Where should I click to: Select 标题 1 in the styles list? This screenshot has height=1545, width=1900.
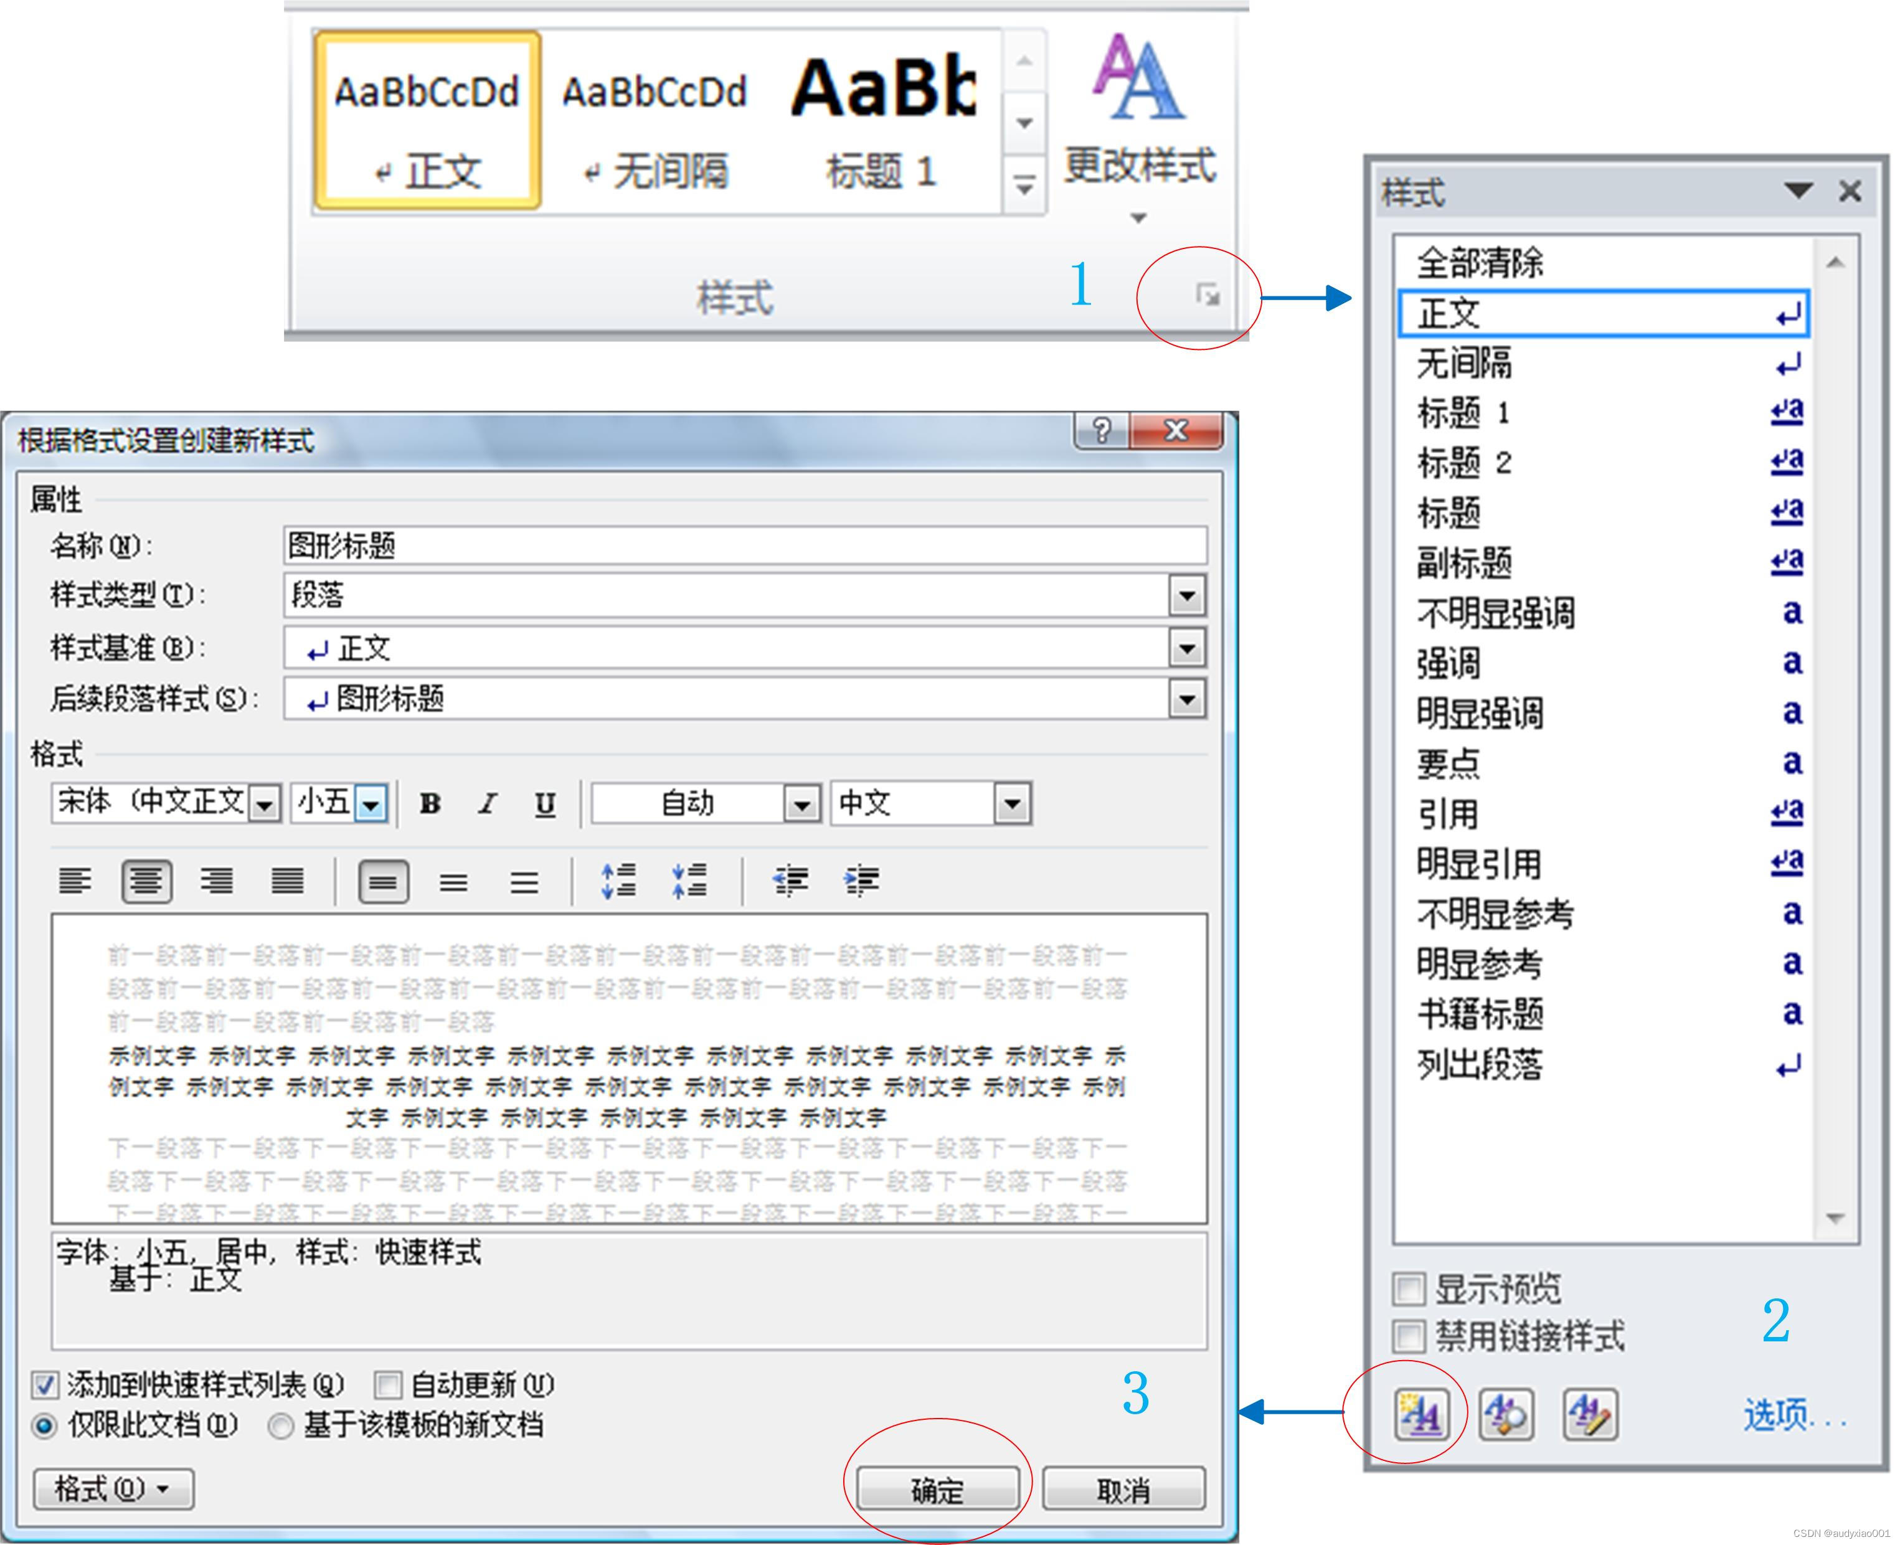coord(1464,413)
